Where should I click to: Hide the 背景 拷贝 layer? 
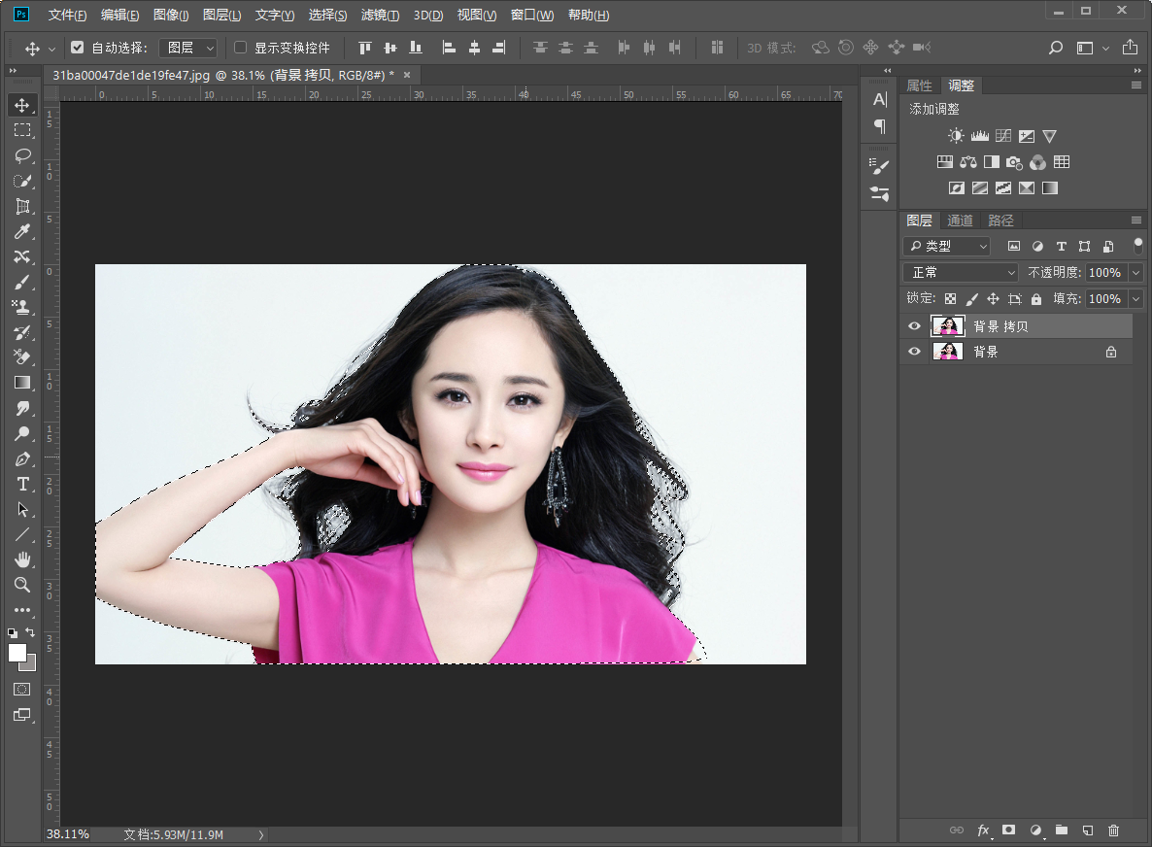coord(914,326)
